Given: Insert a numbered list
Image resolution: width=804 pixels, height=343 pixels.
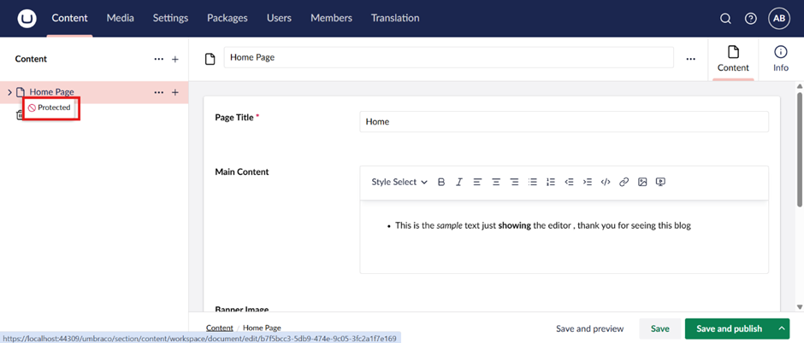Looking at the screenshot, I should coord(551,182).
